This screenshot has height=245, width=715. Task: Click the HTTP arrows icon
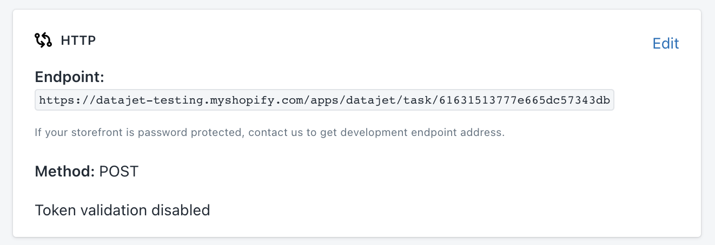click(43, 40)
